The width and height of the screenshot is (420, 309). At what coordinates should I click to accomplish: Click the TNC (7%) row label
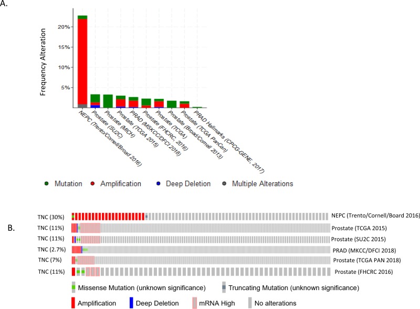click(52, 261)
